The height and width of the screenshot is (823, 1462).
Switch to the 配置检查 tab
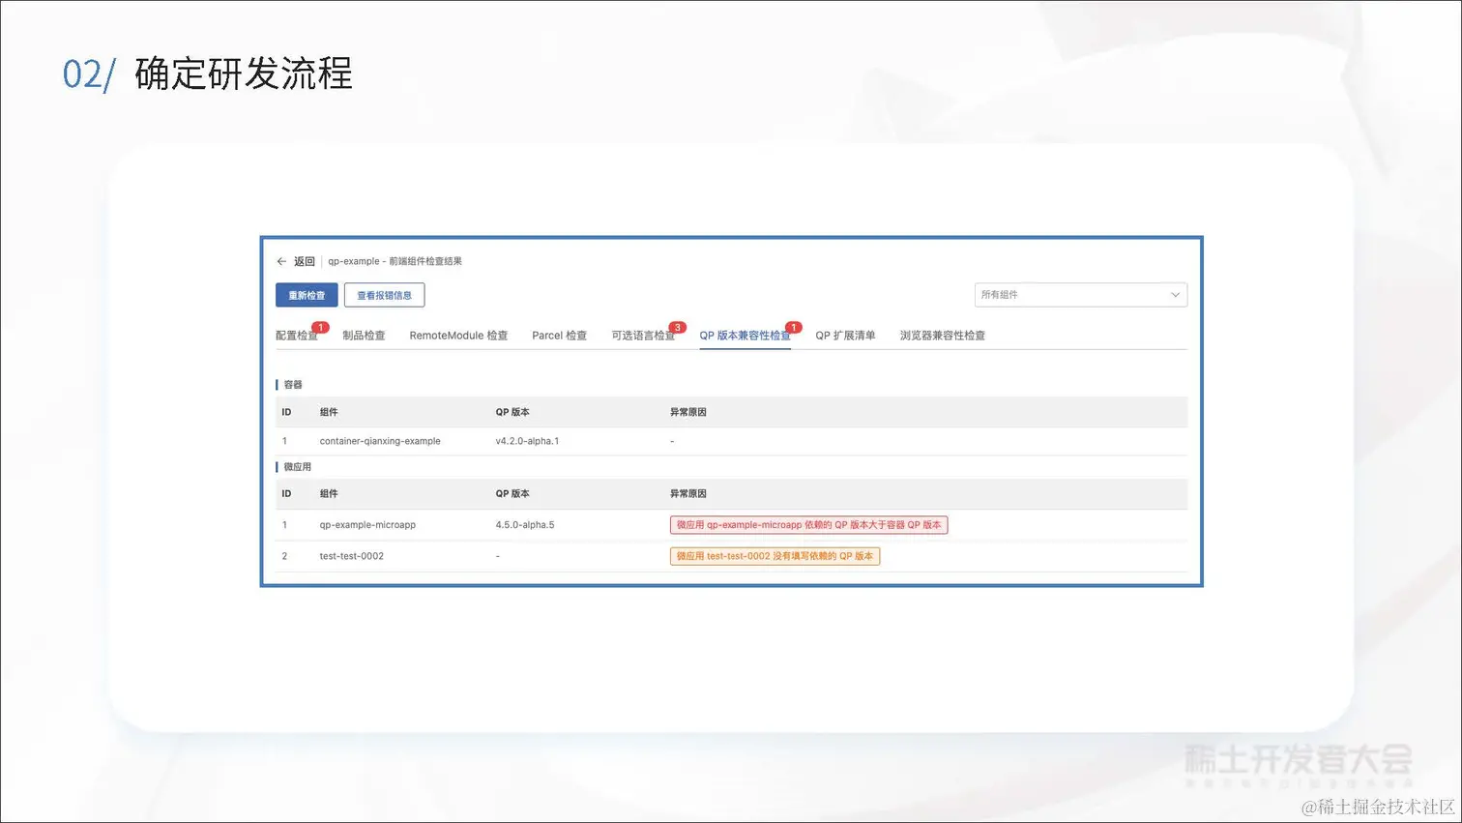[297, 336]
